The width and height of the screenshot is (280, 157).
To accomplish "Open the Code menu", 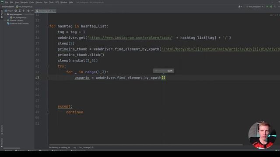I will coord(31,2).
